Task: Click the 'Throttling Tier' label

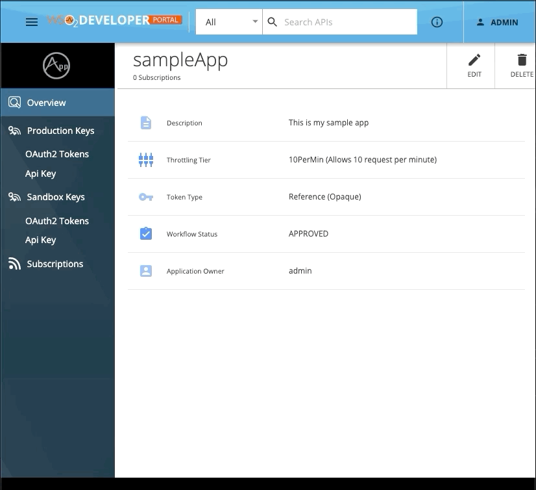Action: pos(188,160)
